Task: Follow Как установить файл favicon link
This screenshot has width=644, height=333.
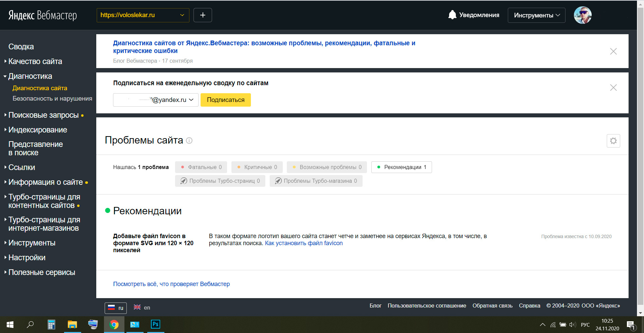Action: [x=304, y=243]
